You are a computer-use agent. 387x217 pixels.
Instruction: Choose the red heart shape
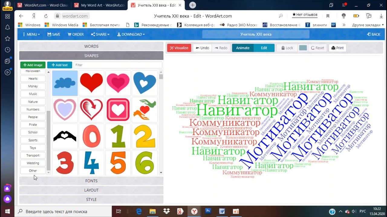click(x=91, y=83)
